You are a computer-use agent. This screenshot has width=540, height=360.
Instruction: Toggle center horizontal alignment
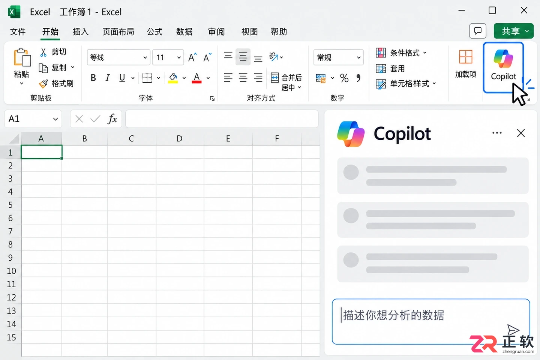point(243,78)
